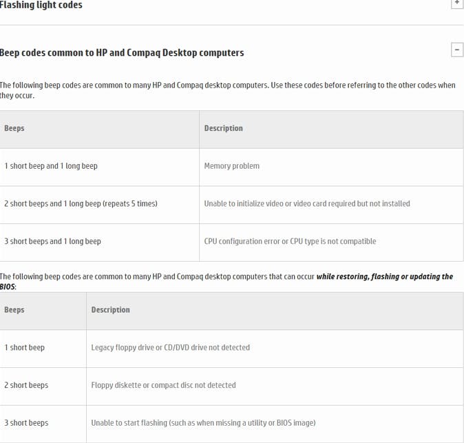The image size is (464, 443).
Task: Select the '3 short beeps and 1 long beep' cell
Action: [x=52, y=241]
